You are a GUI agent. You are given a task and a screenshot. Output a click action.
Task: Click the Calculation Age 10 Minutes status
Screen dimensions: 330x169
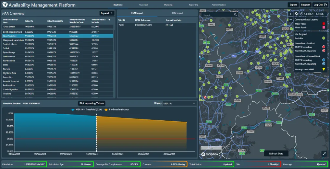71,164
